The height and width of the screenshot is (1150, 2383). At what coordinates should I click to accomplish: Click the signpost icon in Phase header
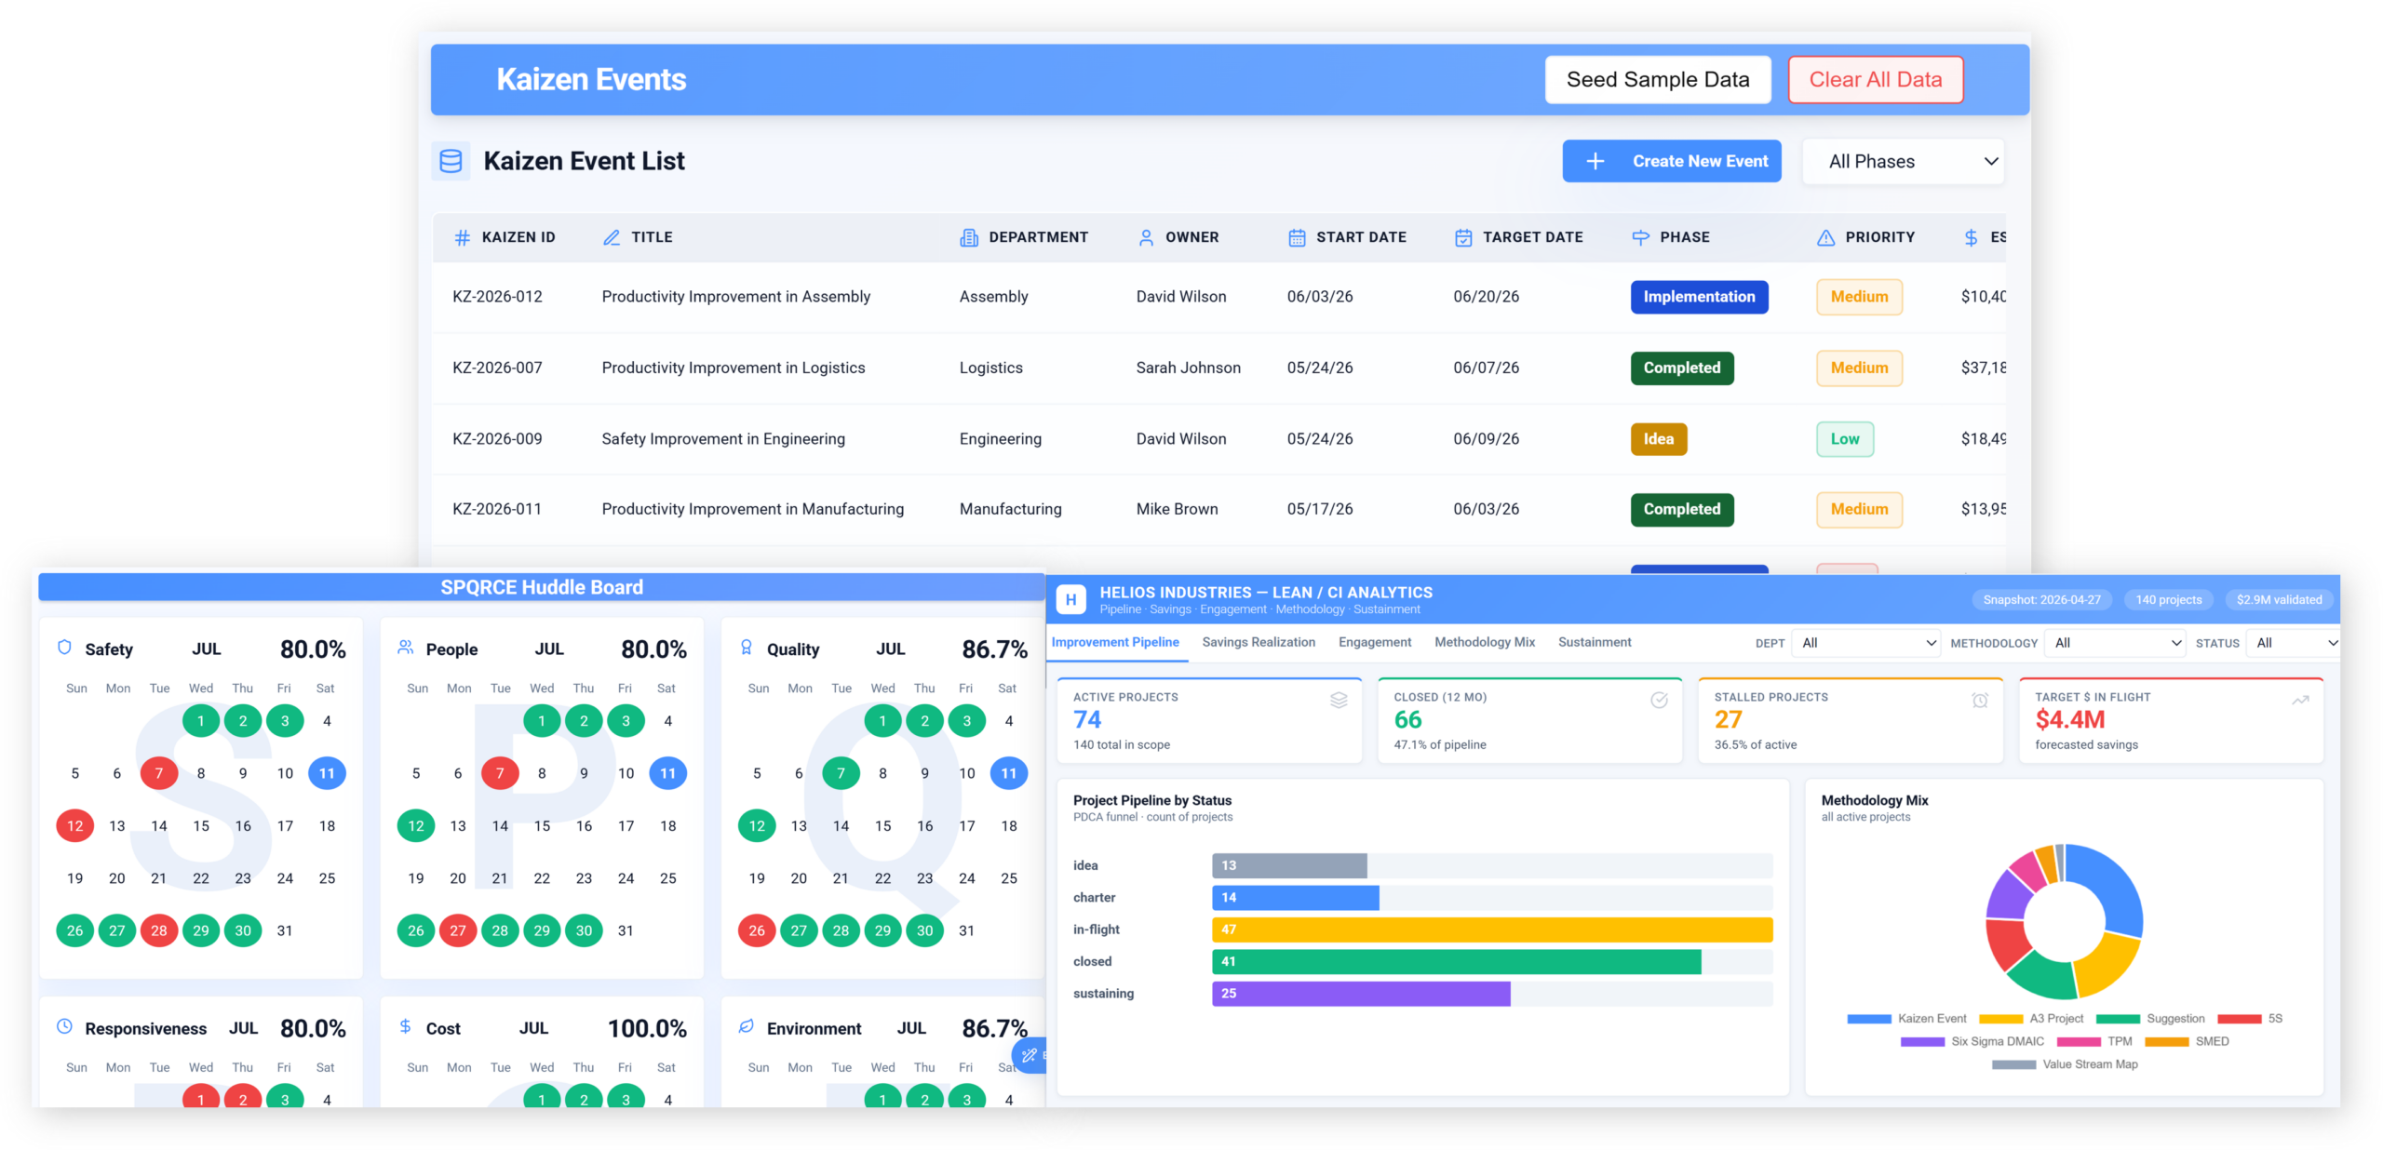pyautogui.click(x=1640, y=237)
